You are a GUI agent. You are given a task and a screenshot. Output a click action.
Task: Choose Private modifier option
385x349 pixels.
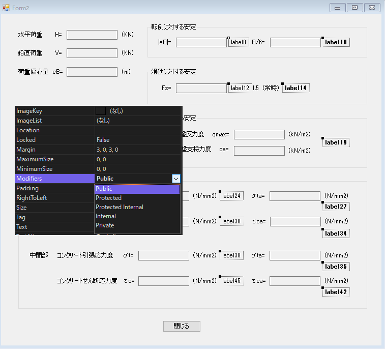(x=137, y=225)
